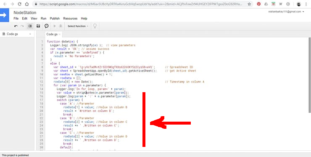The height and width of the screenshot is (157, 311).
Task: Click the 'var rowData = [];' line
Action: (x=67, y=78)
